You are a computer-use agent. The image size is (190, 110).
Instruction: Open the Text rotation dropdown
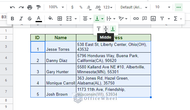(123, 19)
